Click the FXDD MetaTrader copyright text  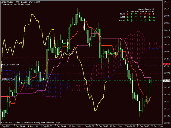tap(31, 123)
